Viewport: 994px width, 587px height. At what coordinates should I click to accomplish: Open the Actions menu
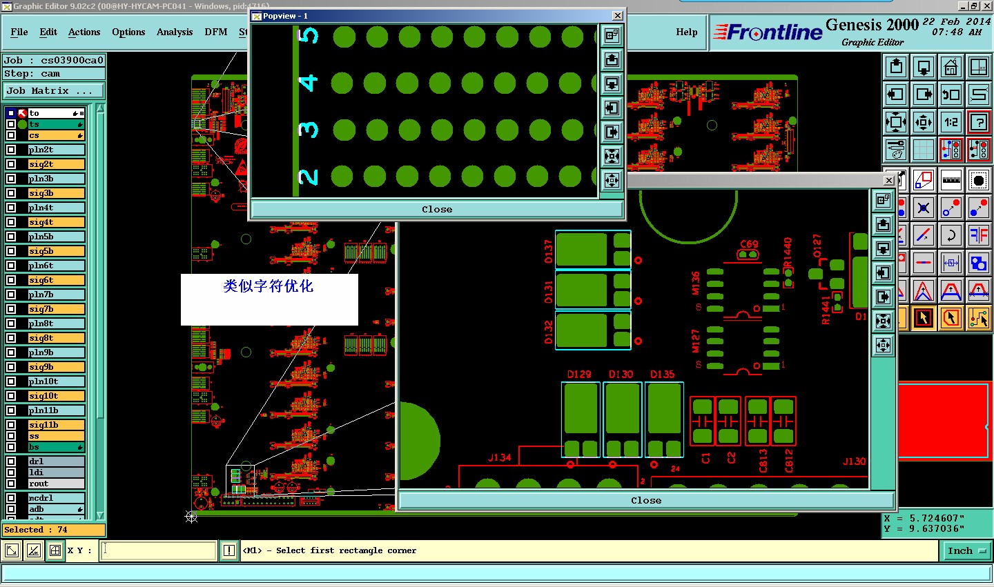tap(84, 32)
